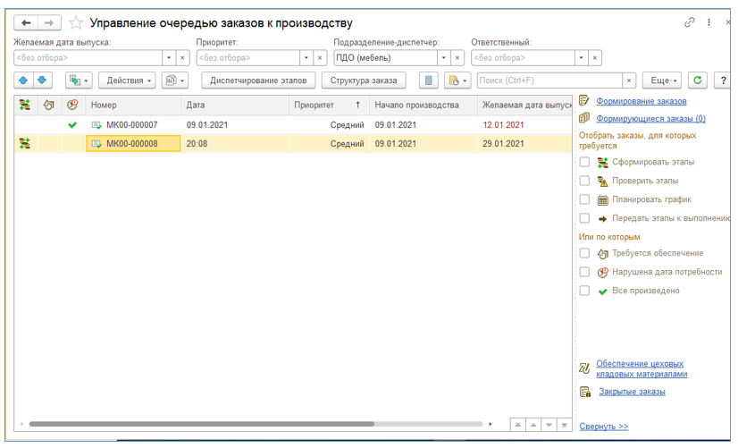Click the horizontal scrollbar of the table
Image resolution: width=738 pixels, height=448 pixels.
(x=201, y=424)
